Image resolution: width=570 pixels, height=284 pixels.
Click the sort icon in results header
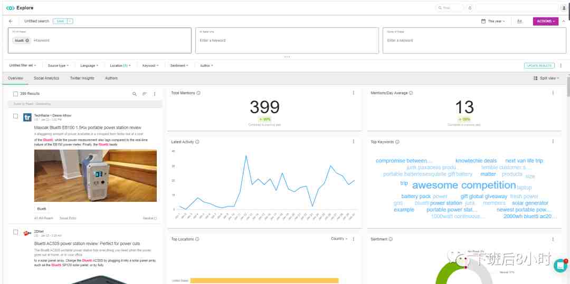click(x=144, y=94)
